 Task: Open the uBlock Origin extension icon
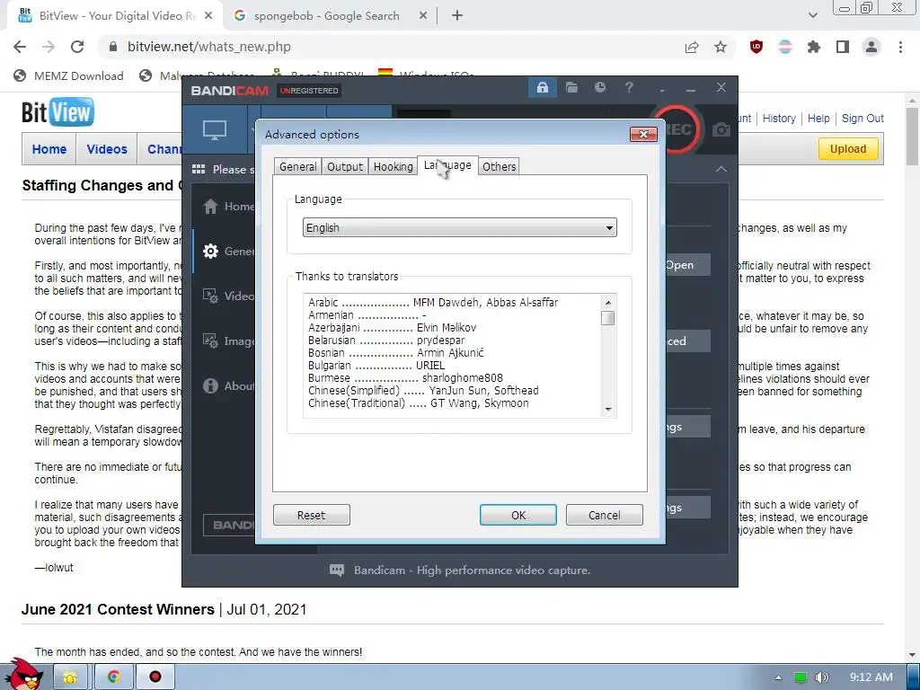pos(756,47)
